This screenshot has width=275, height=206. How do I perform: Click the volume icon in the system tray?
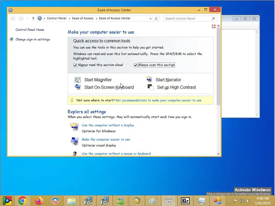[248, 201]
